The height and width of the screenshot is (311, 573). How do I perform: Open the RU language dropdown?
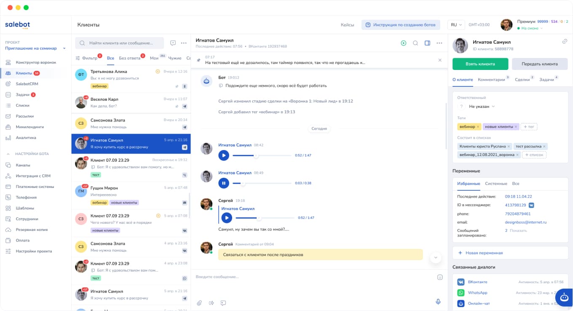tap(456, 25)
